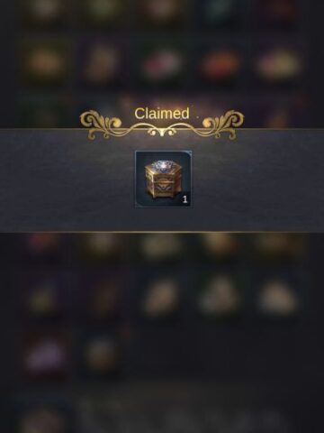The height and width of the screenshot is (433, 324).
Task: Tap the gold line along banner's bottom edge
Action: [x=162, y=232]
